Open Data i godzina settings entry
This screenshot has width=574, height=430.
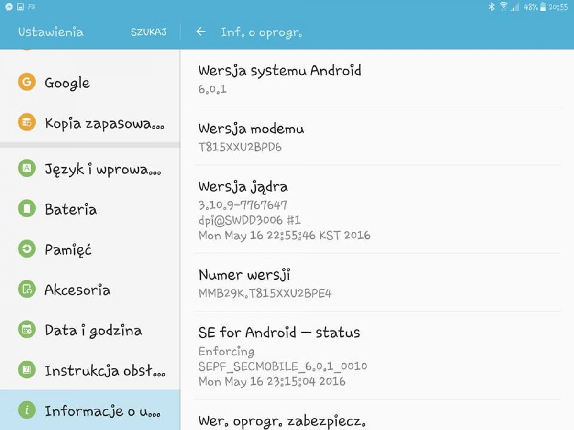coord(90,330)
